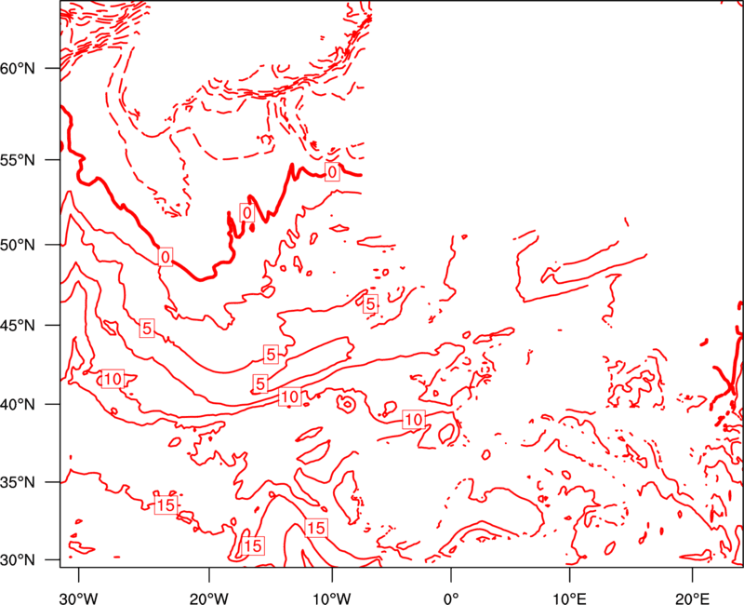744x605 pixels.
Task: Select the westernmost 5 contour label
Action: [147, 329]
